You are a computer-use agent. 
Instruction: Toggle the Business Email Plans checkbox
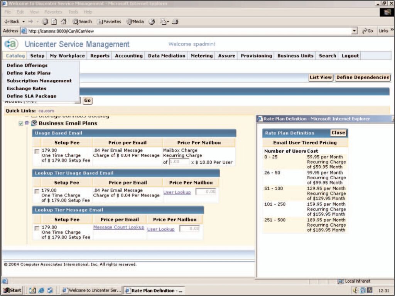pyautogui.click(x=21, y=123)
